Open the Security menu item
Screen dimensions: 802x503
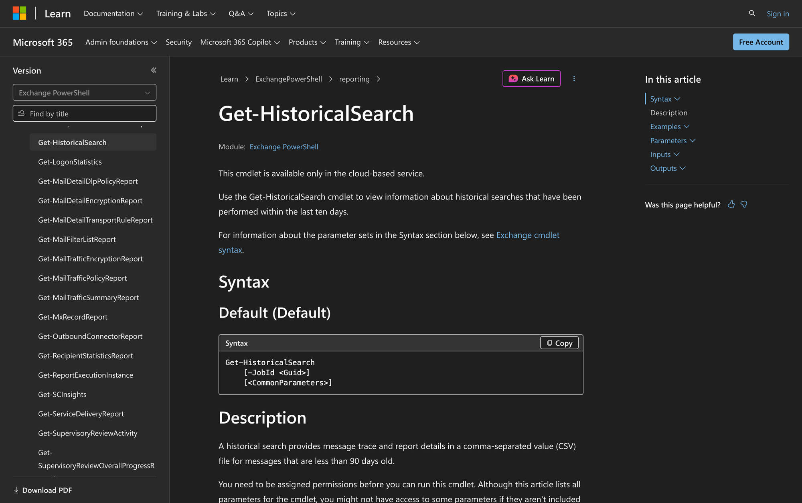click(178, 42)
